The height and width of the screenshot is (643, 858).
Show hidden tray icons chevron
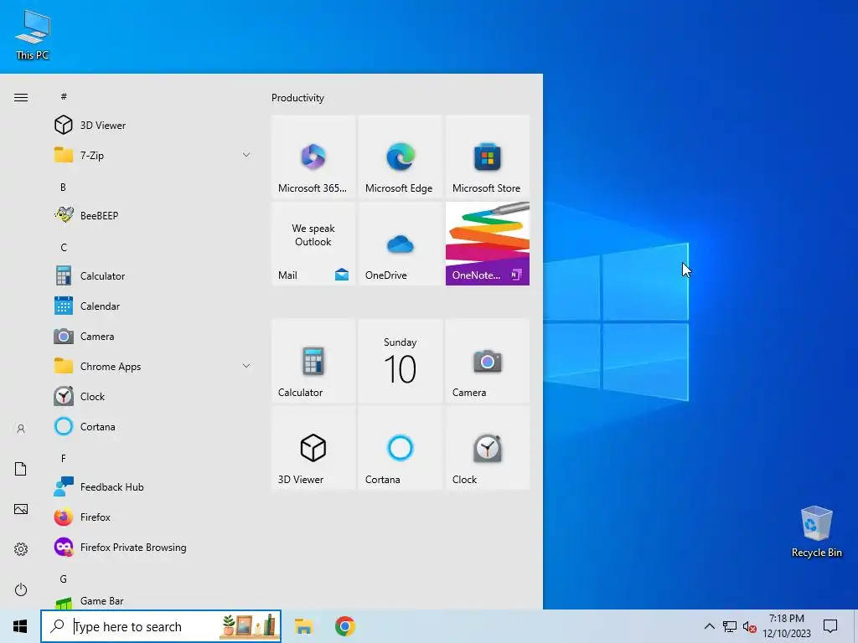(709, 626)
